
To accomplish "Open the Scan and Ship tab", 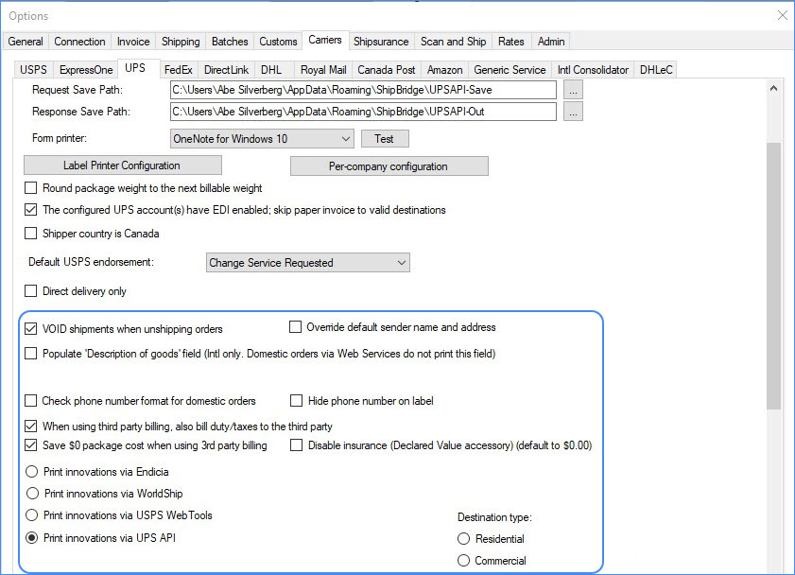I will click(453, 42).
